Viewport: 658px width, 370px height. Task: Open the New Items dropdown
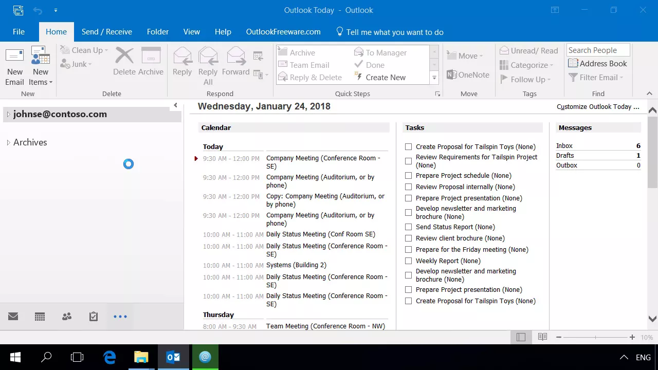(x=41, y=77)
